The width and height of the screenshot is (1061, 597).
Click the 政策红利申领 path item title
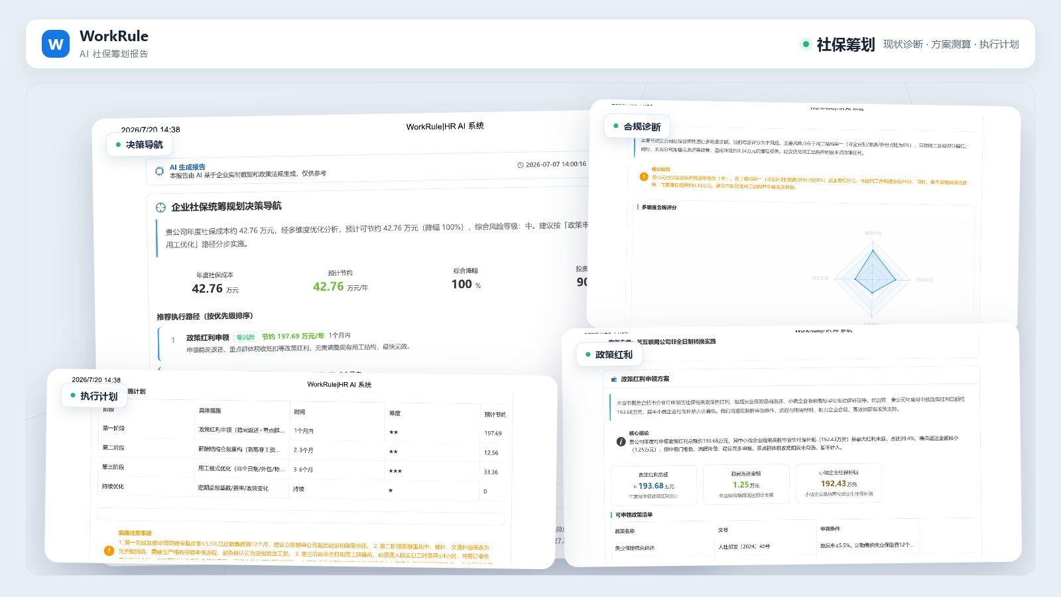tap(208, 338)
